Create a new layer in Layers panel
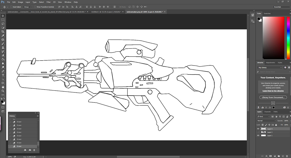This screenshot has width=291, height=158. (x=283, y=156)
